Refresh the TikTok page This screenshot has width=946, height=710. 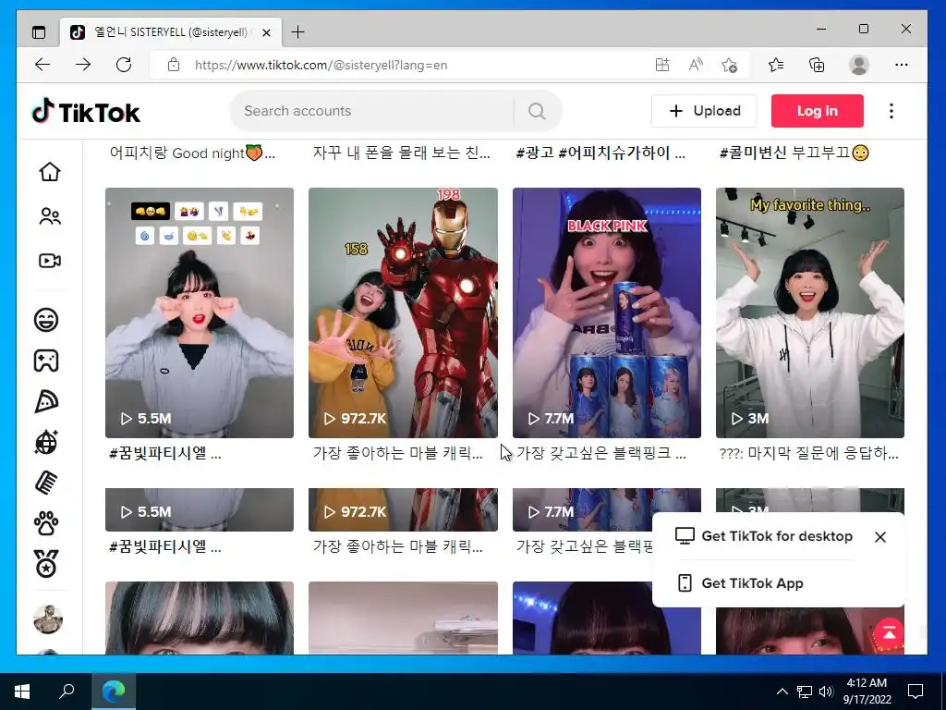tap(124, 65)
